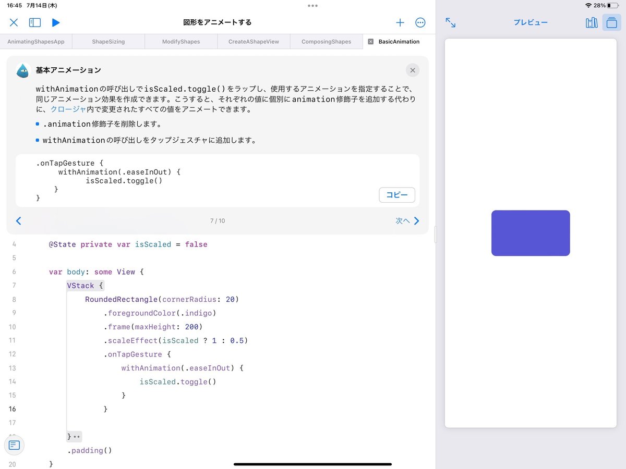626x469 pixels.
Task: Click the multitasking three-dots at top
Action: 313,6
